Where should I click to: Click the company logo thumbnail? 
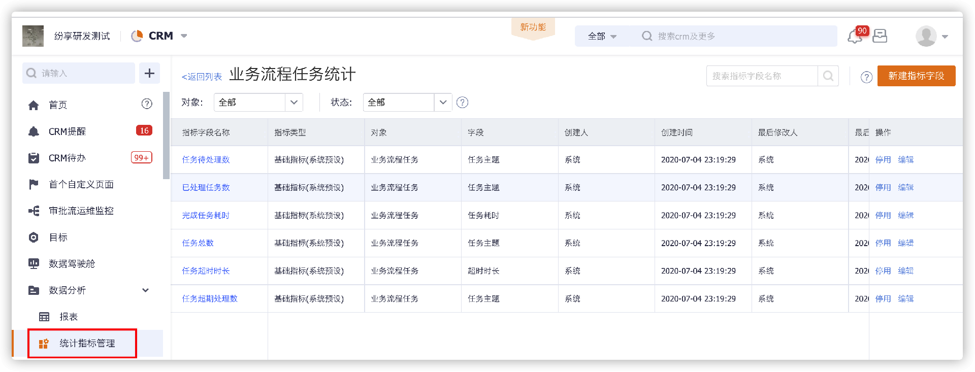tap(33, 36)
